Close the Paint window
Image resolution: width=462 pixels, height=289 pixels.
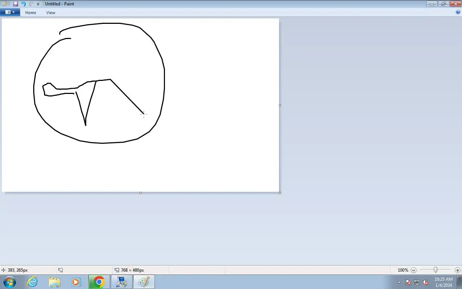coord(456,4)
